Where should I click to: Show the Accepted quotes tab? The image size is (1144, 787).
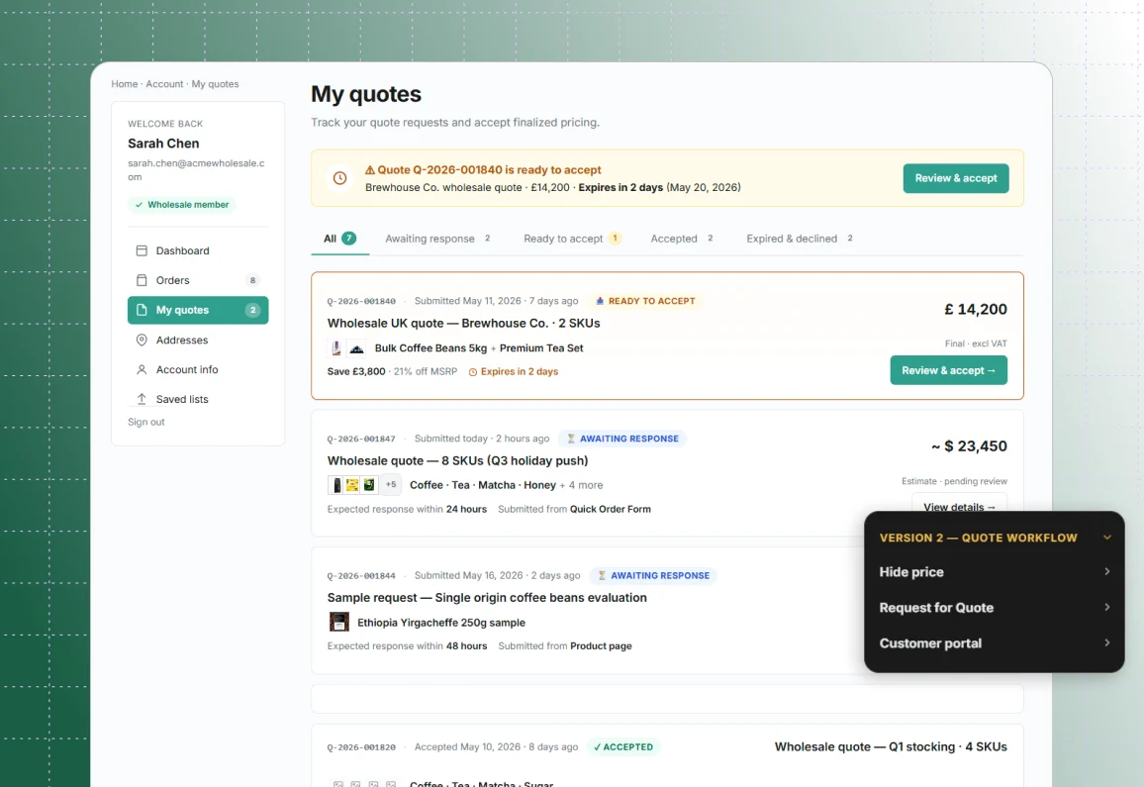coord(682,239)
